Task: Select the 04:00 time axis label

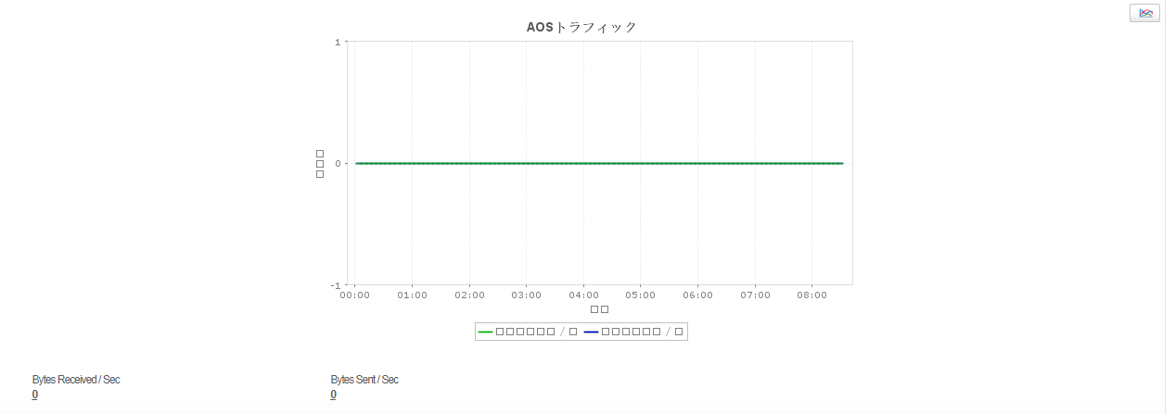Action: tap(583, 295)
